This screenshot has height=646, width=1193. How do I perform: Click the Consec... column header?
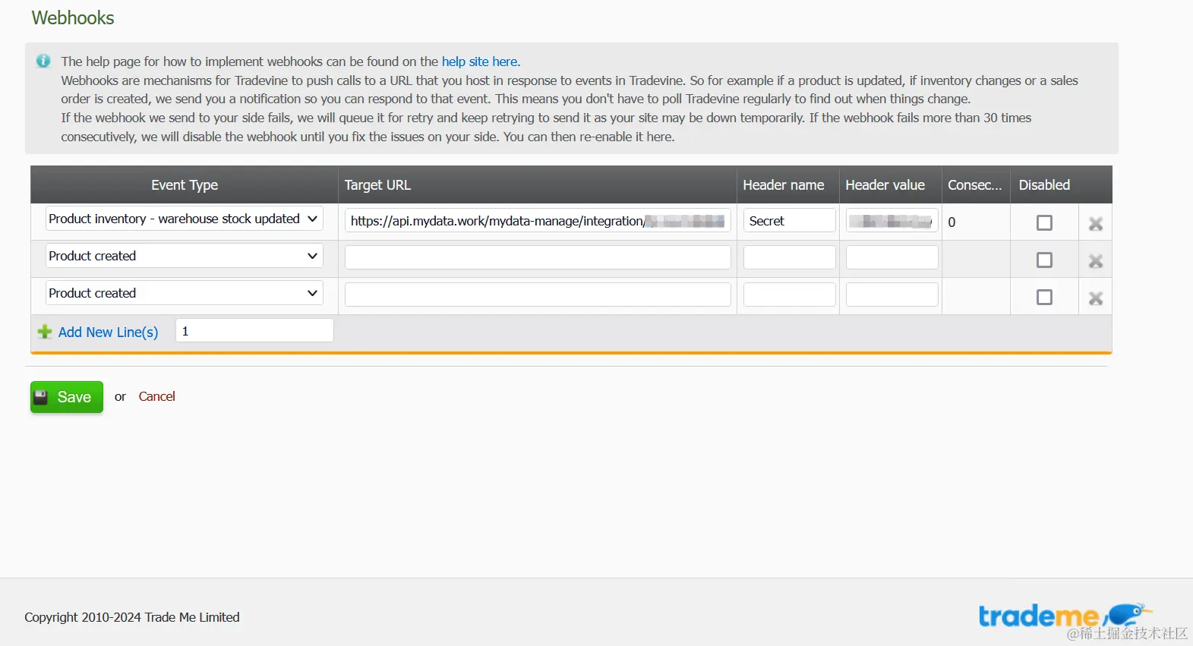pos(974,184)
